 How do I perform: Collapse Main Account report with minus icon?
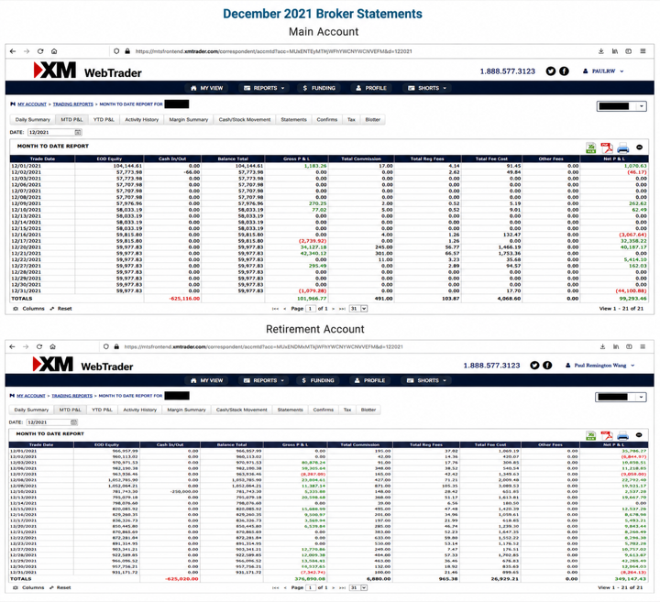[x=640, y=148]
